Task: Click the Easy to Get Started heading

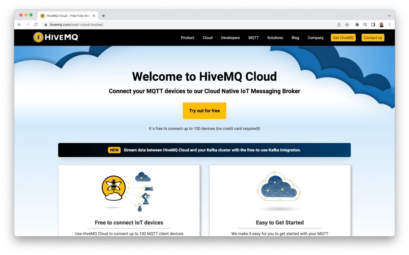Action: (x=280, y=222)
